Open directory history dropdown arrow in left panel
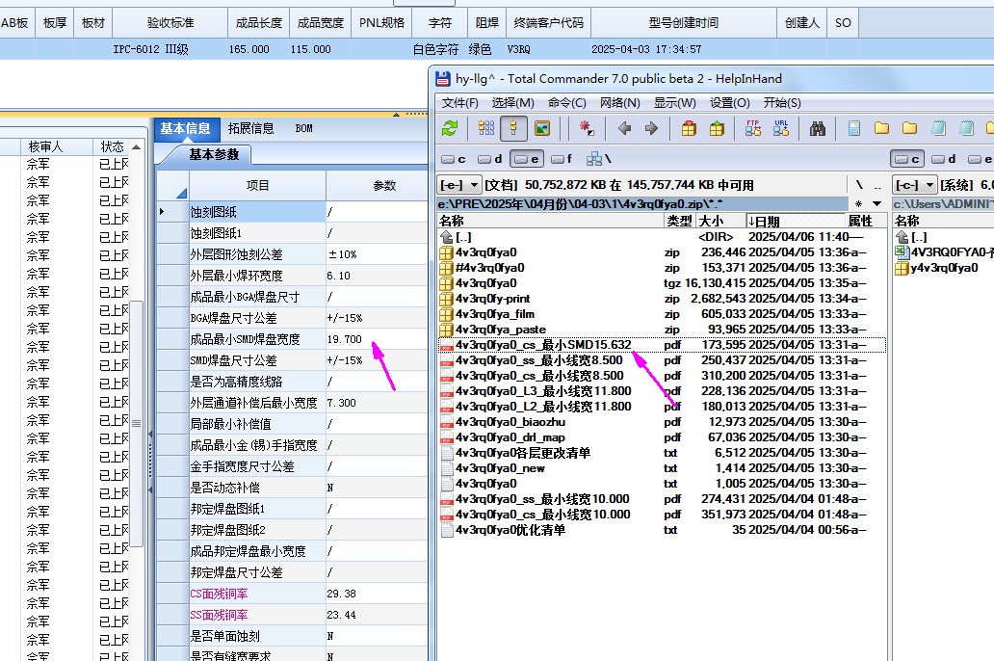Viewport: 994px width, 661px height. [x=876, y=204]
